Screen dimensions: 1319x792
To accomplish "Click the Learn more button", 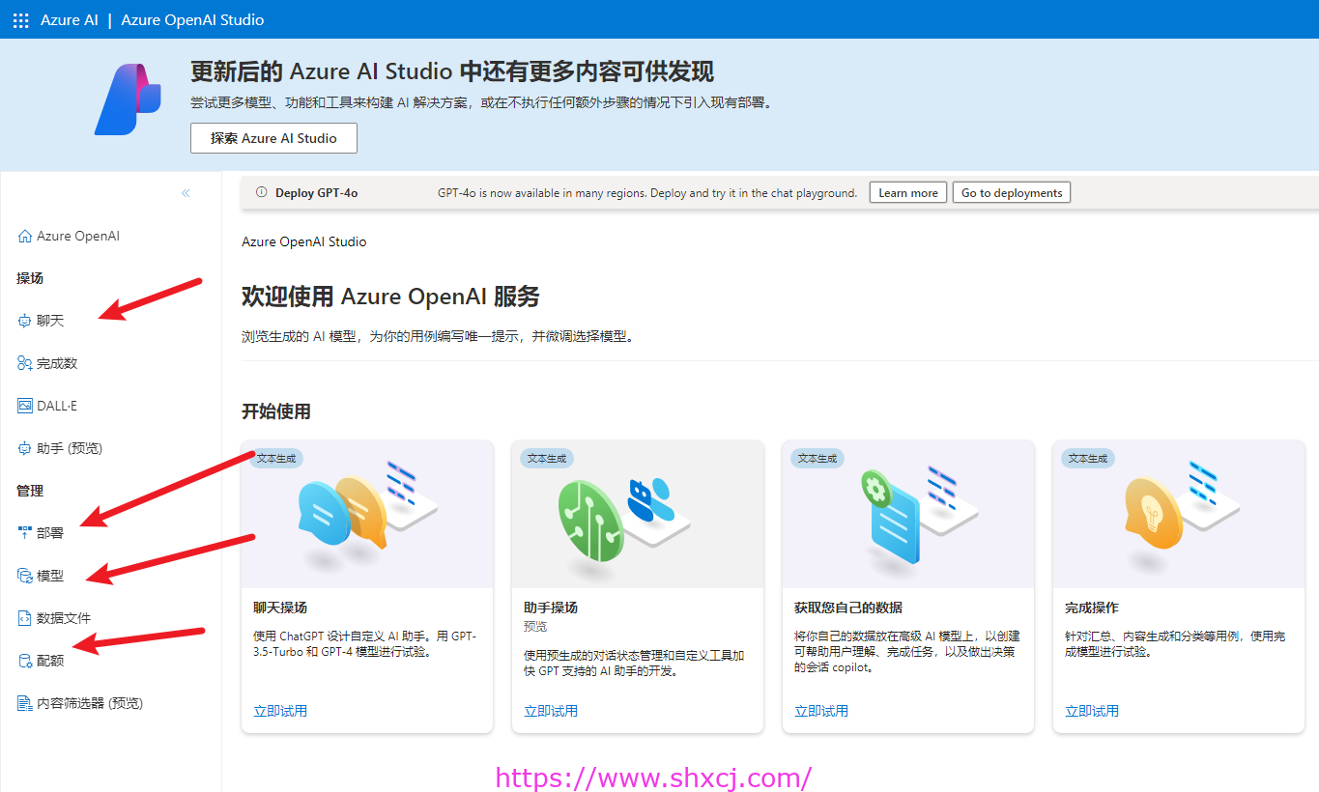I will tap(907, 193).
